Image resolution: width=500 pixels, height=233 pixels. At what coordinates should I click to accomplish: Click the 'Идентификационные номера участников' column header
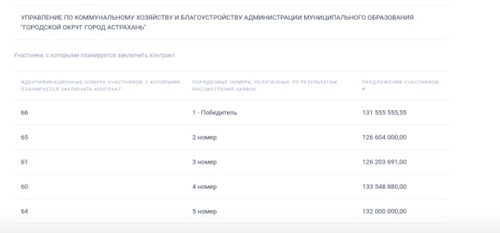100,86
